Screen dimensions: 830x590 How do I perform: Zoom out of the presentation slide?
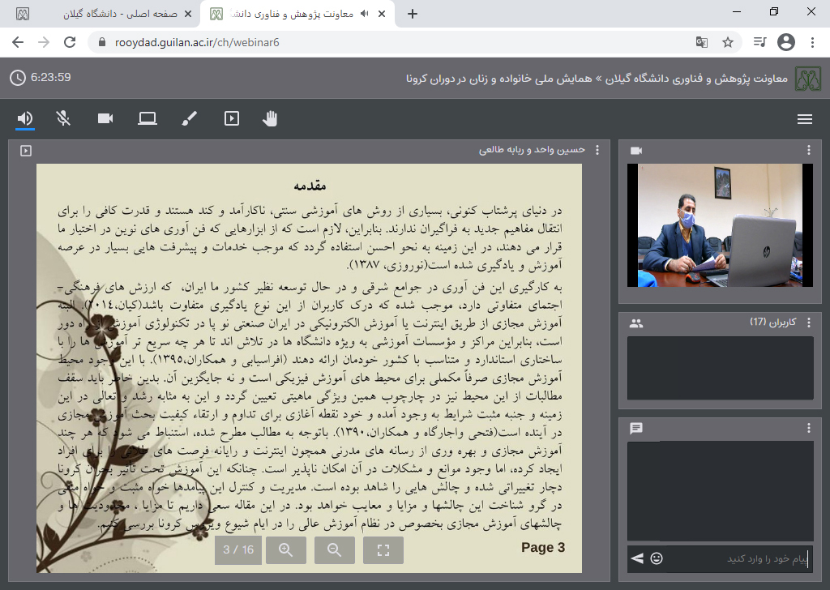[334, 549]
